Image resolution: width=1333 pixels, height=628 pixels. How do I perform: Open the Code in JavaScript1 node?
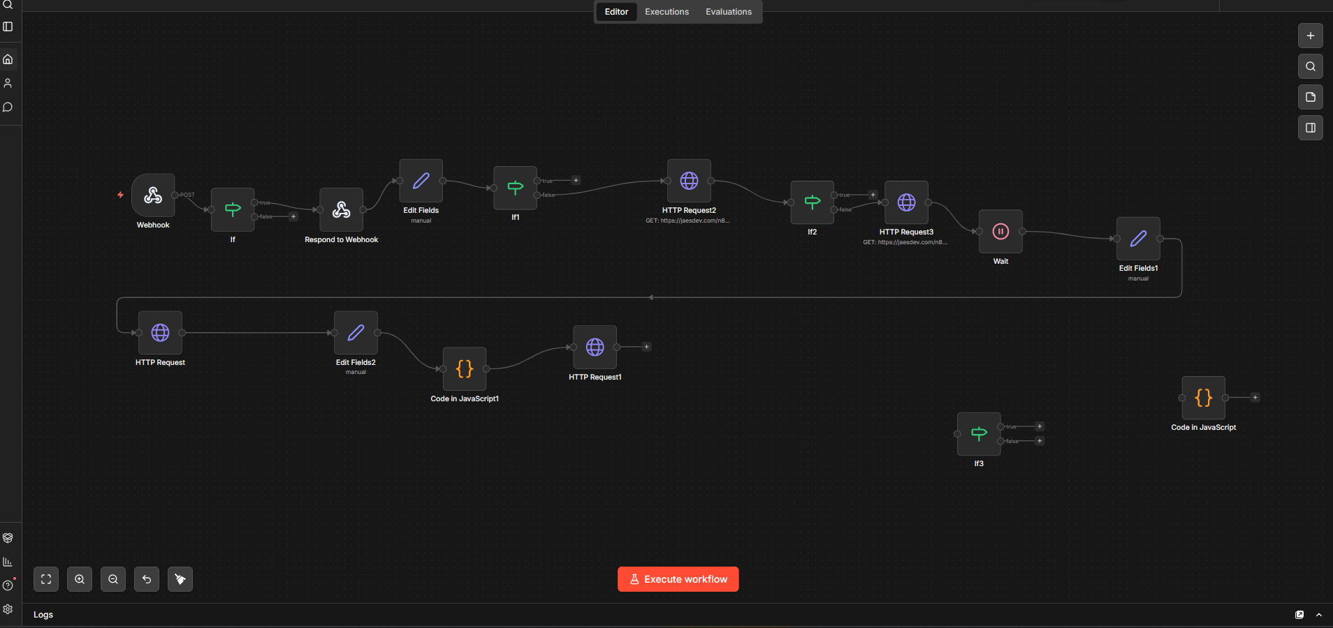[465, 368]
